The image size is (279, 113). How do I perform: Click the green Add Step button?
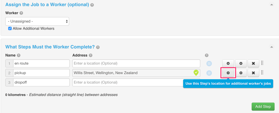click(x=263, y=107)
